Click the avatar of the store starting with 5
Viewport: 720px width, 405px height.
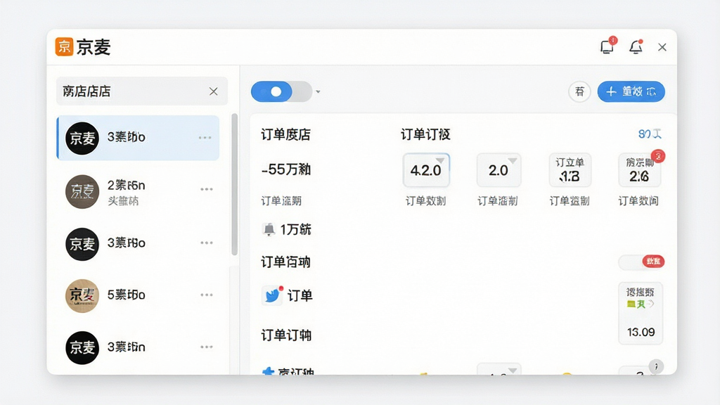82,296
